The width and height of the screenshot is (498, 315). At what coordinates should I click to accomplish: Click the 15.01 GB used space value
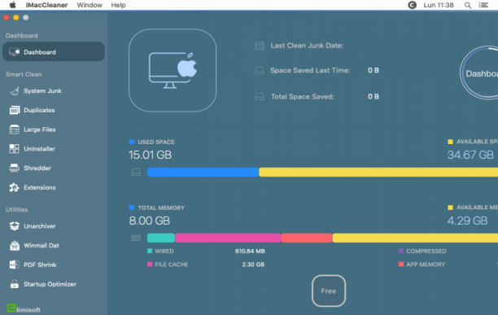151,155
